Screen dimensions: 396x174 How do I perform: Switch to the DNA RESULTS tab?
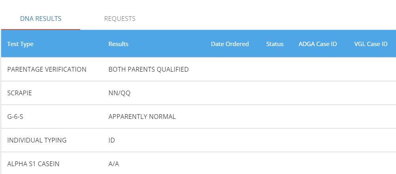[x=41, y=19]
